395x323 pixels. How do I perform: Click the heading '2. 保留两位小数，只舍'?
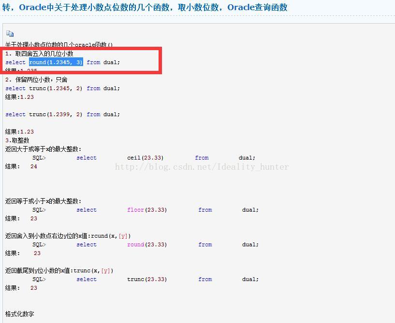[x=36, y=80]
